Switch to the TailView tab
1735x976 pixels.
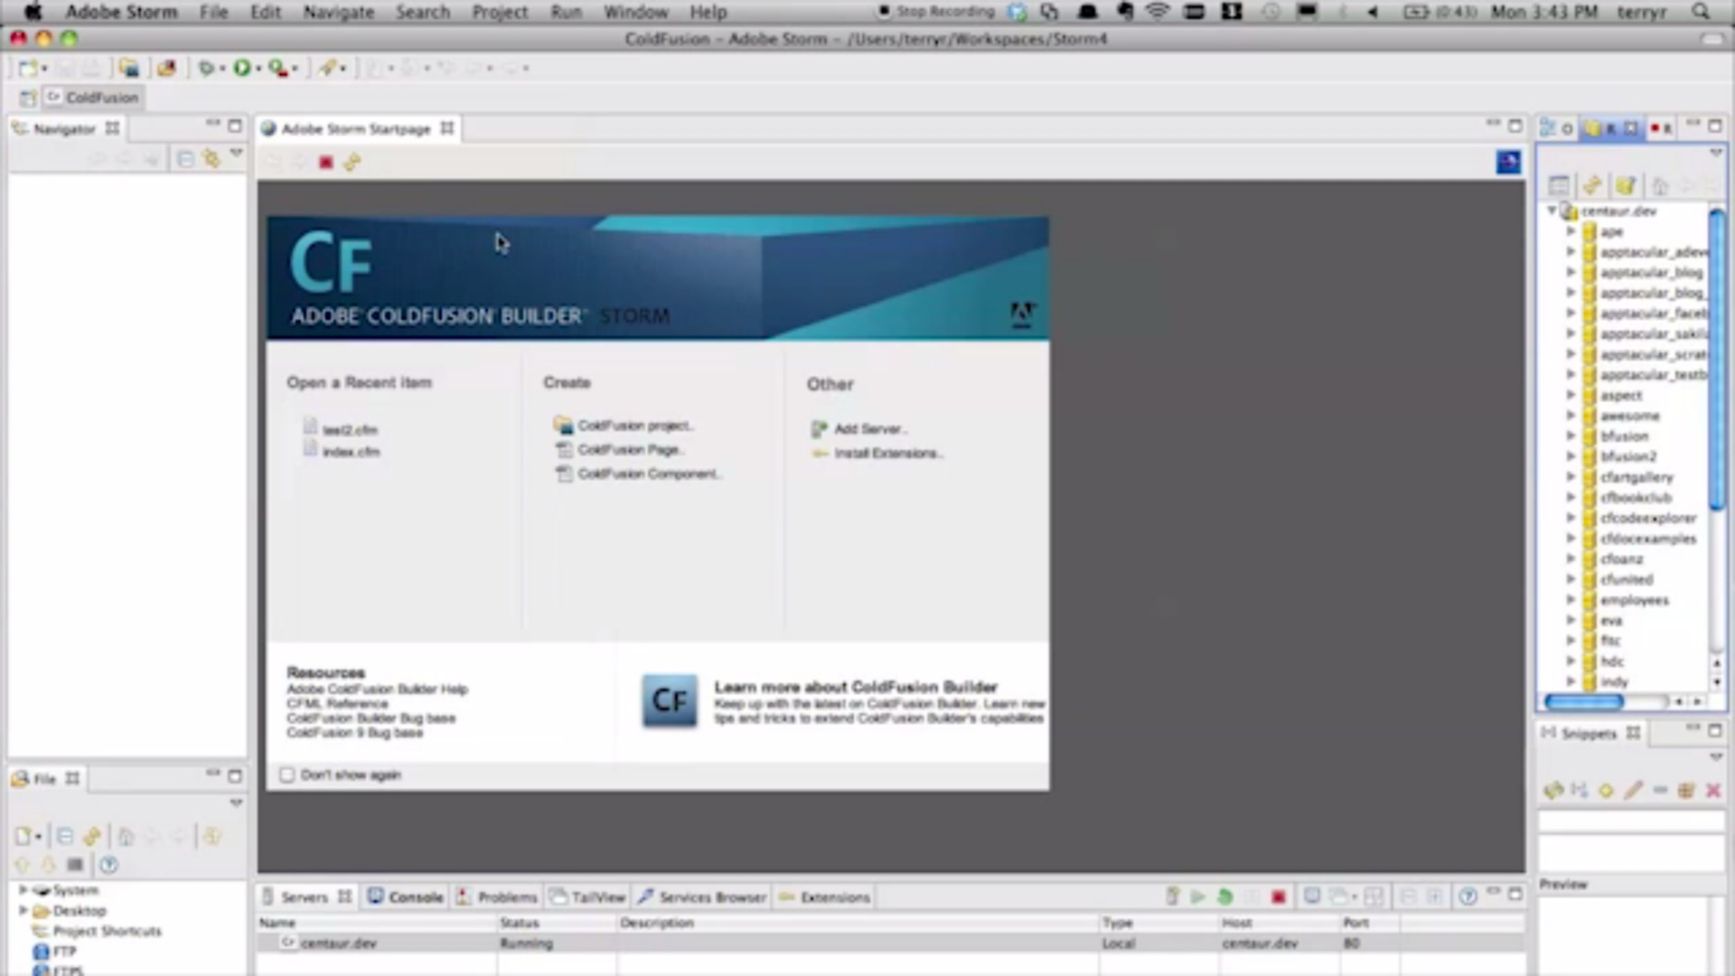(x=588, y=897)
